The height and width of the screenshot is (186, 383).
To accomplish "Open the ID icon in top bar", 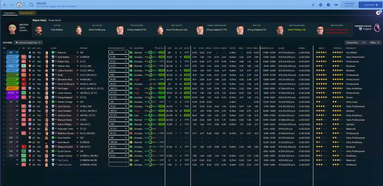I will pos(313,5).
